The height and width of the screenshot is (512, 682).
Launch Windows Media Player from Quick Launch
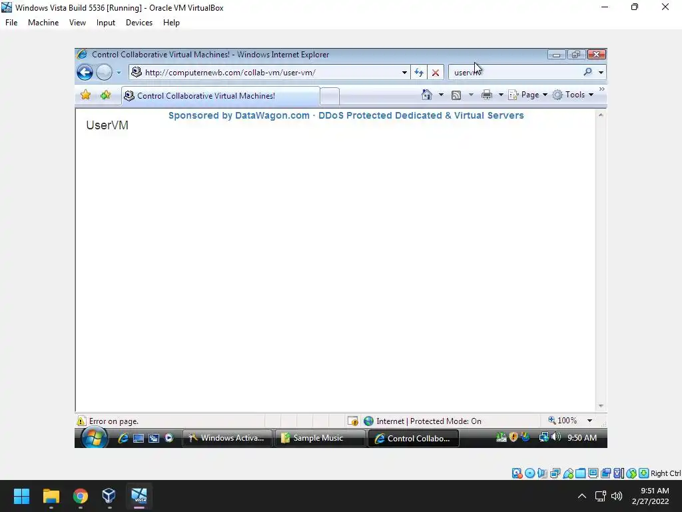tap(169, 438)
